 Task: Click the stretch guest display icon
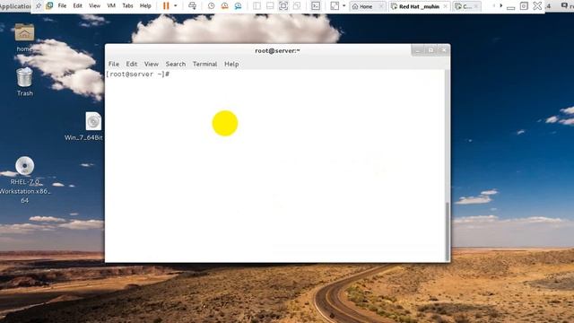click(335, 6)
